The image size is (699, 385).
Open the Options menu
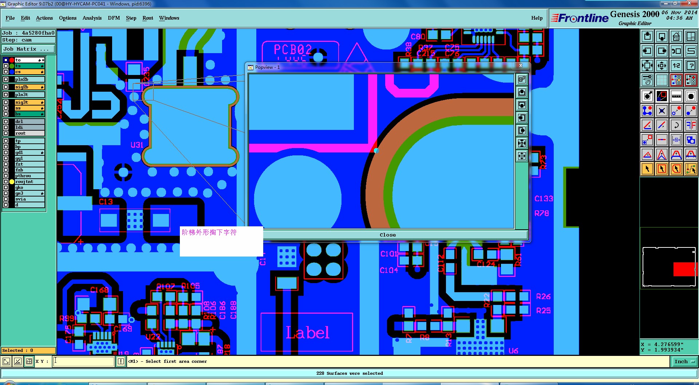point(68,18)
